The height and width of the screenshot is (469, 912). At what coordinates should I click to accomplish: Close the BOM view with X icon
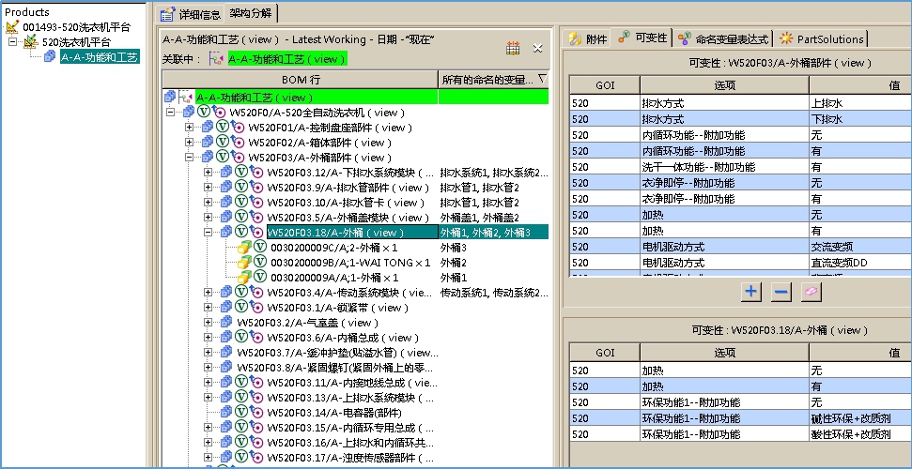[538, 48]
